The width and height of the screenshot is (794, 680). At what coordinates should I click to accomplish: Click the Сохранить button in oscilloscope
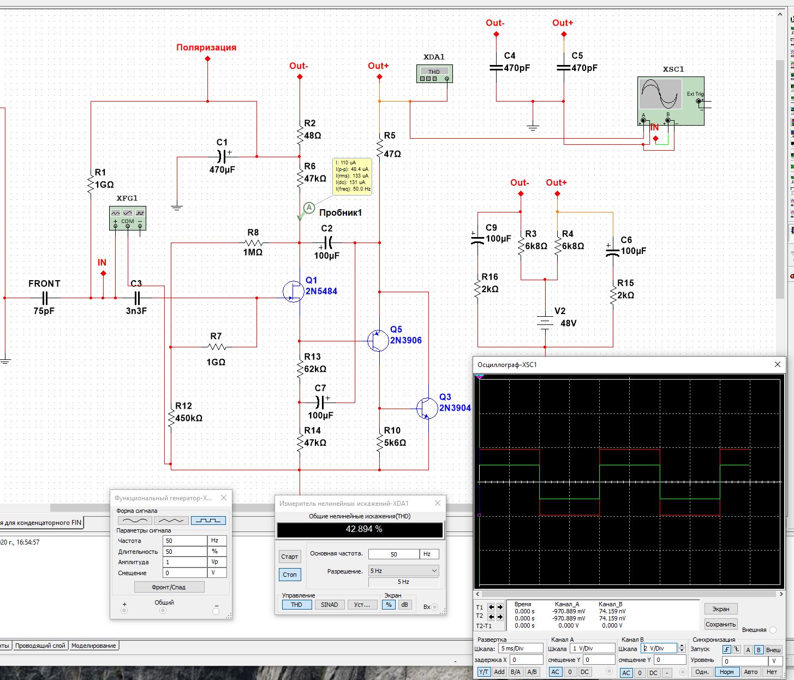click(720, 624)
